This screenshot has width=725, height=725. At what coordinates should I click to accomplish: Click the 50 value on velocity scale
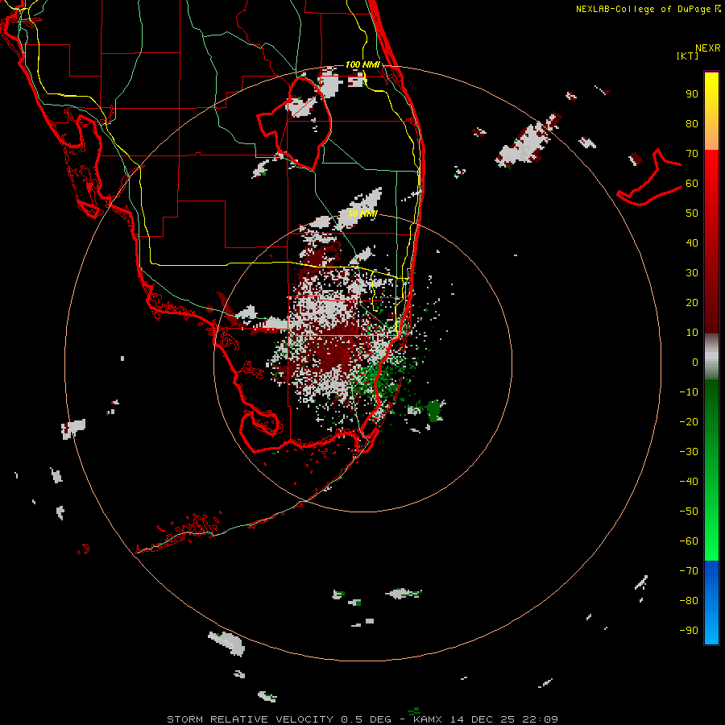point(692,213)
